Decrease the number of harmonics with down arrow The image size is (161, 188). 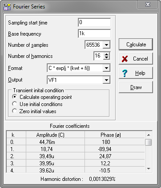[x=107, y=58]
